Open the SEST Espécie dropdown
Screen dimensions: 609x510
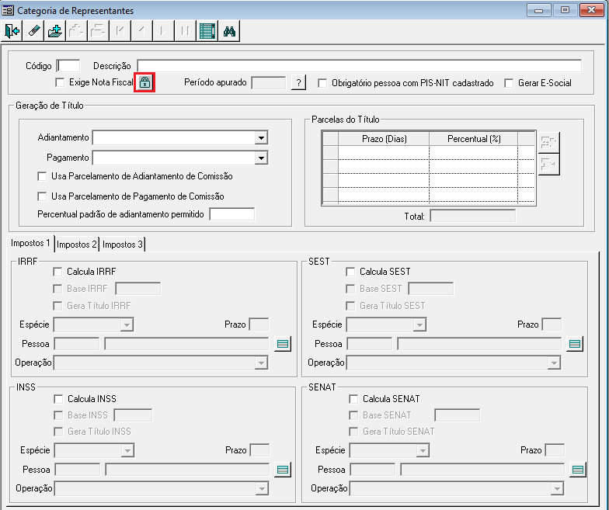(419, 324)
